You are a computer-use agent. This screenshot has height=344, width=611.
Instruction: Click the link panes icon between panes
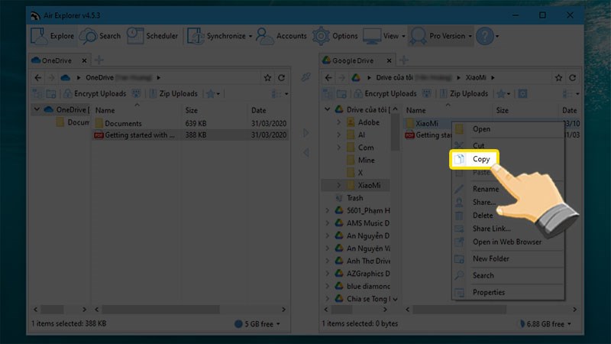(306, 77)
